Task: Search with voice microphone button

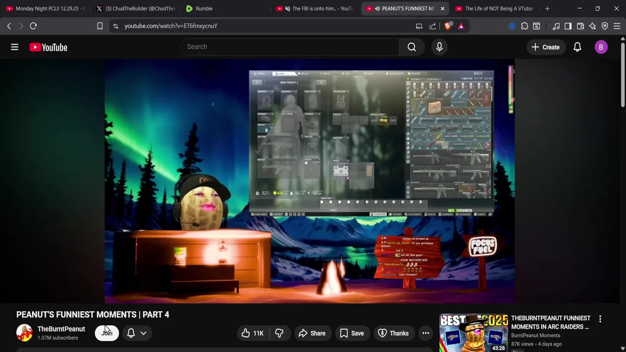Action: [x=439, y=47]
